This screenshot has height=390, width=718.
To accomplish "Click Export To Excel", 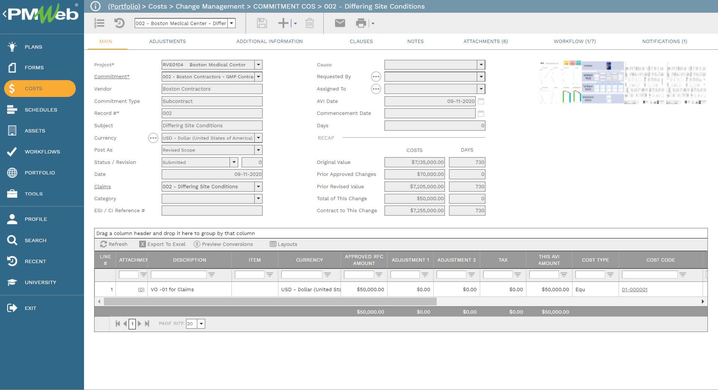I will 162,244.
